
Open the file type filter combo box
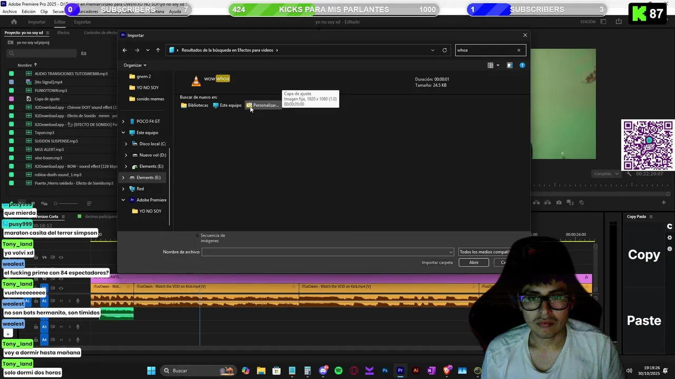(484, 252)
